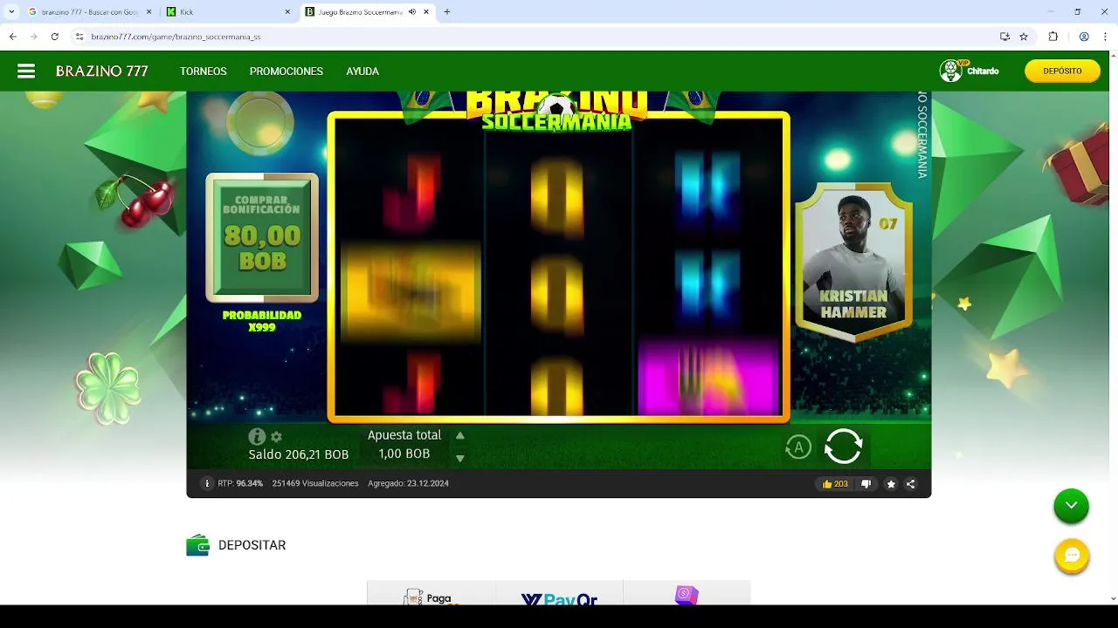
Task: Decrease total bet with down arrow
Action: coord(460,458)
